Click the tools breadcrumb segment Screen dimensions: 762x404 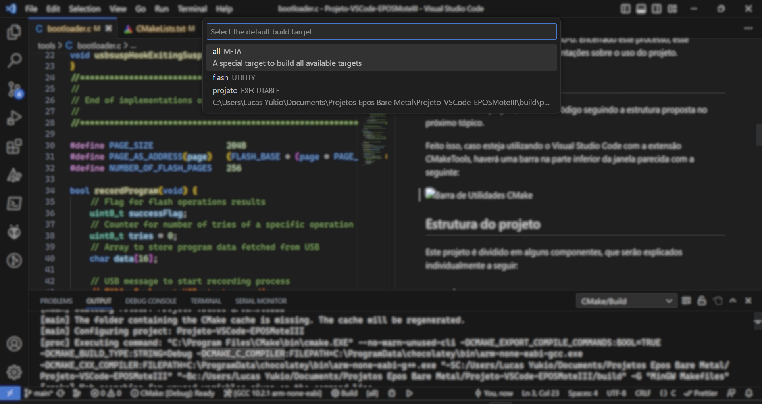(x=46, y=46)
